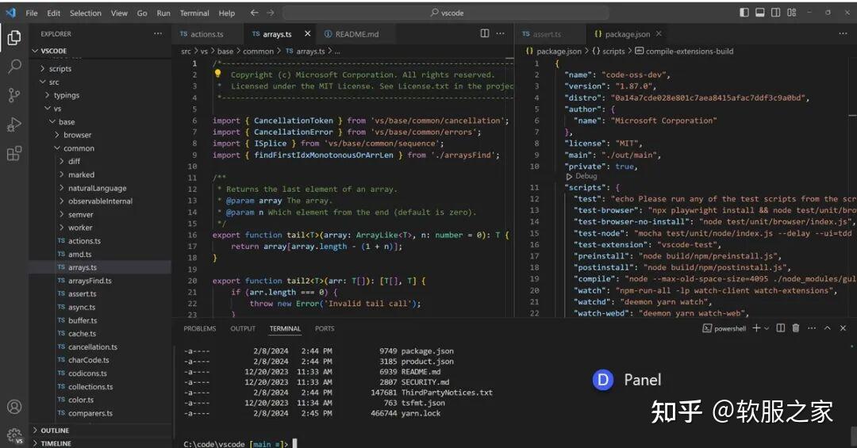Open terminal panel more actions ellipsis
Image resolution: width=857 pixels, height=448 pixels.
812,327
